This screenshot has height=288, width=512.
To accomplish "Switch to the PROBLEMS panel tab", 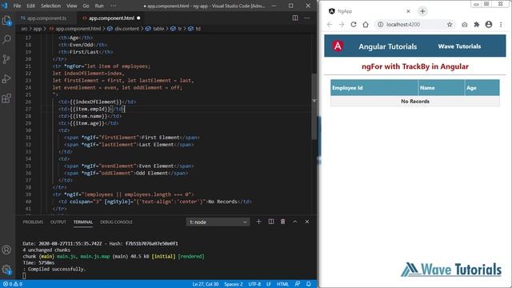I will [x=33, y=222].
